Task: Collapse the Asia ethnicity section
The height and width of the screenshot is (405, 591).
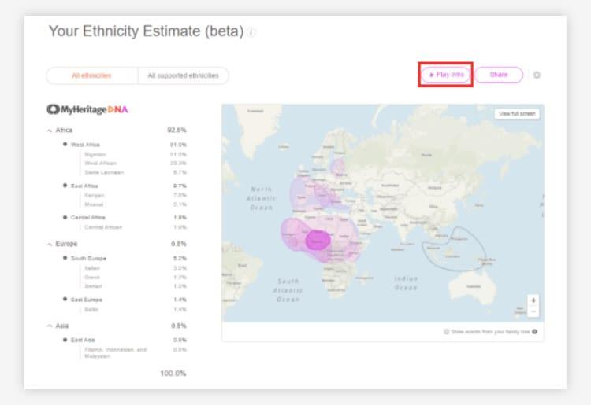Action: 50,326
